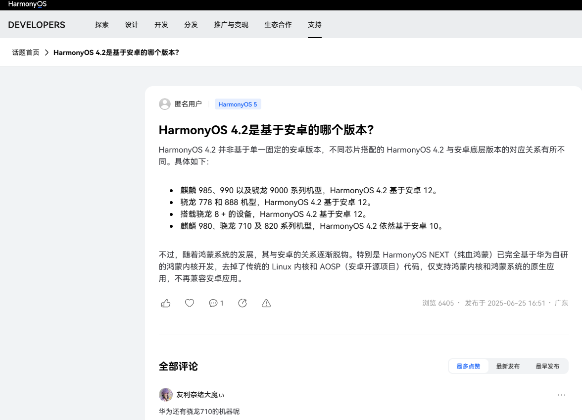Click comment text 华为还有骁龙710的机器呢

[199, 412]
